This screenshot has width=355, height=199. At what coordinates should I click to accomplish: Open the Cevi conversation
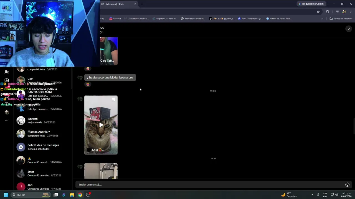click(43, 81)
